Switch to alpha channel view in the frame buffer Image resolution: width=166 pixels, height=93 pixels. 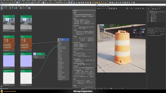(x=116, y=9)
